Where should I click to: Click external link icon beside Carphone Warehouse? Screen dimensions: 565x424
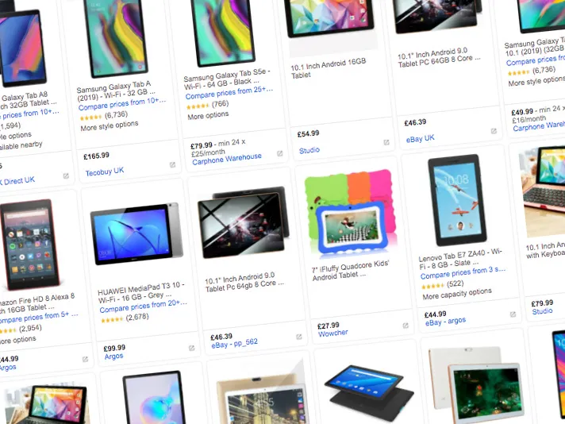279,153
